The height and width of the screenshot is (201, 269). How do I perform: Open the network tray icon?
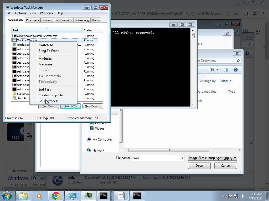tap(236, 196)
